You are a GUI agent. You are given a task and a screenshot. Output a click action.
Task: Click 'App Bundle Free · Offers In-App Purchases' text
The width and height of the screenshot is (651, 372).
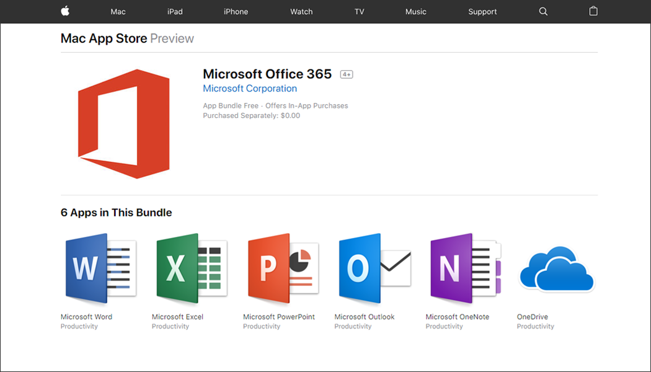tap(275, 106)
